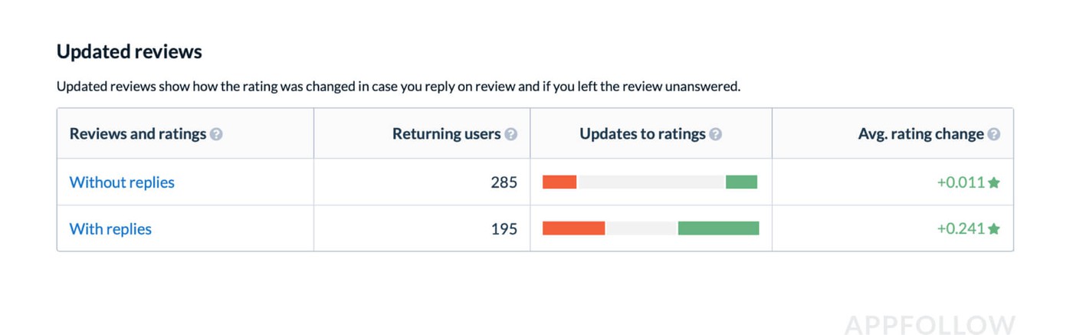The width and height of the screenshot is (1073, 335).
Task: Click red bar segment in Without replies row
Action: (559, 182)
